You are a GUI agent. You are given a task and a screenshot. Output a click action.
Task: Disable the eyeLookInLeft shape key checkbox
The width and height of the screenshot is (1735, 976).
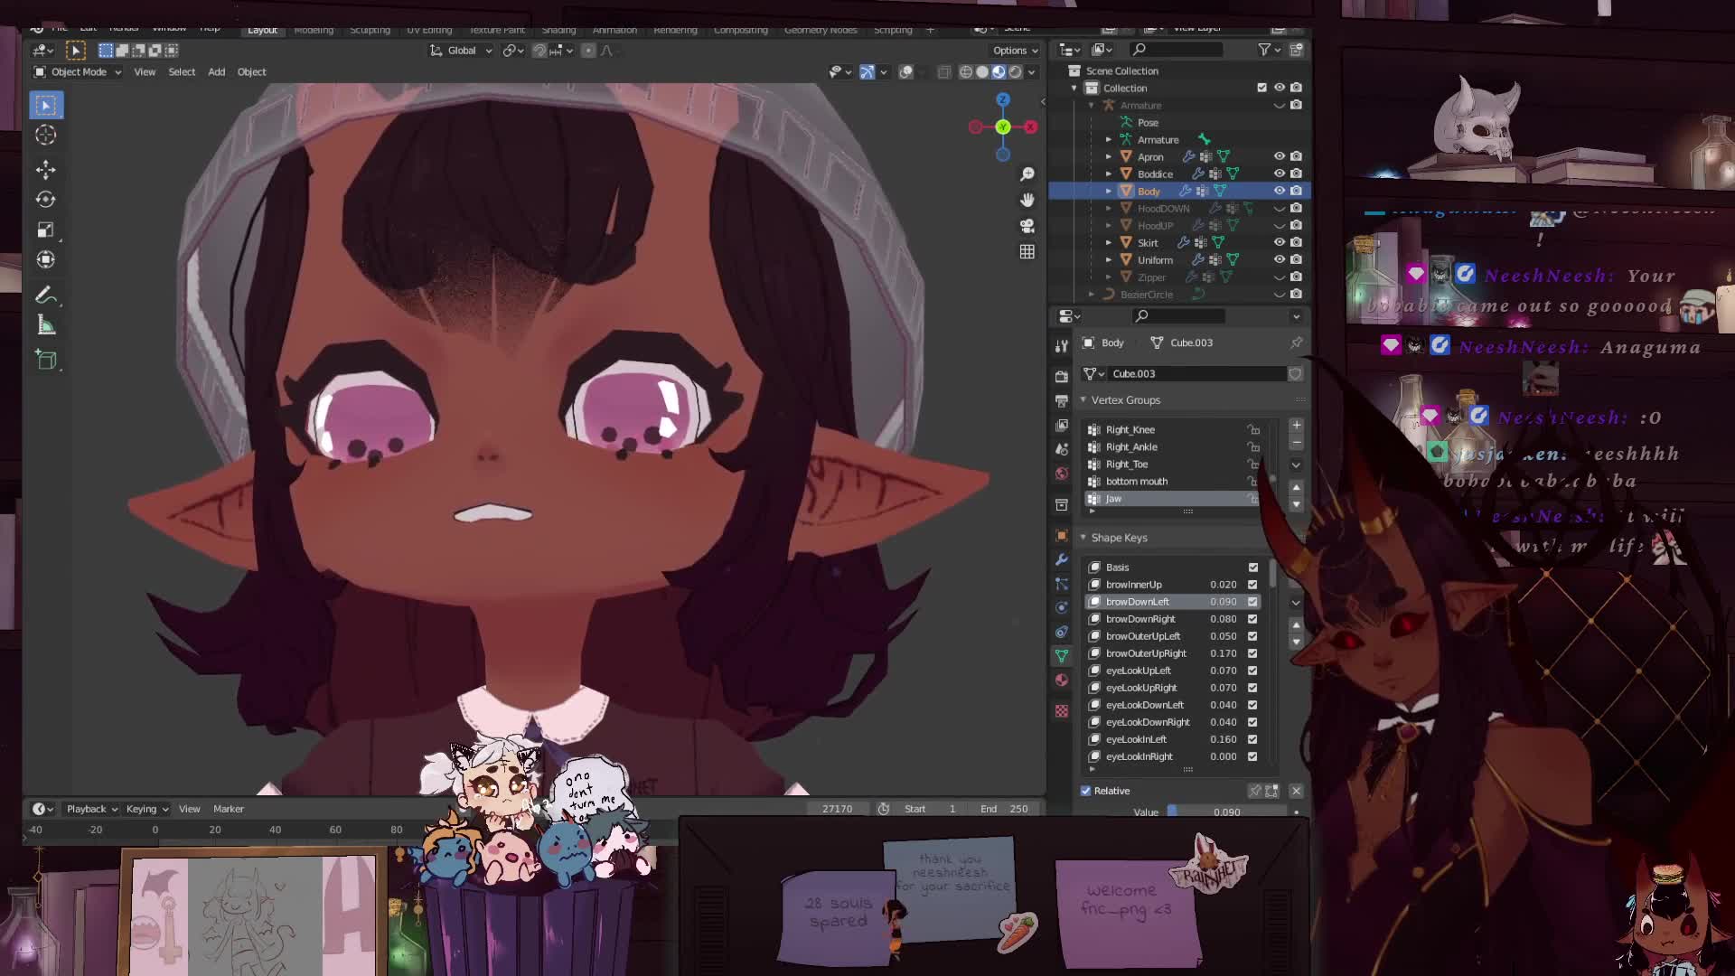tap(1252, 739)
